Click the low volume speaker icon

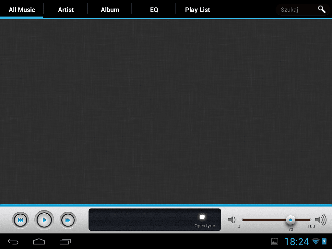231,220
